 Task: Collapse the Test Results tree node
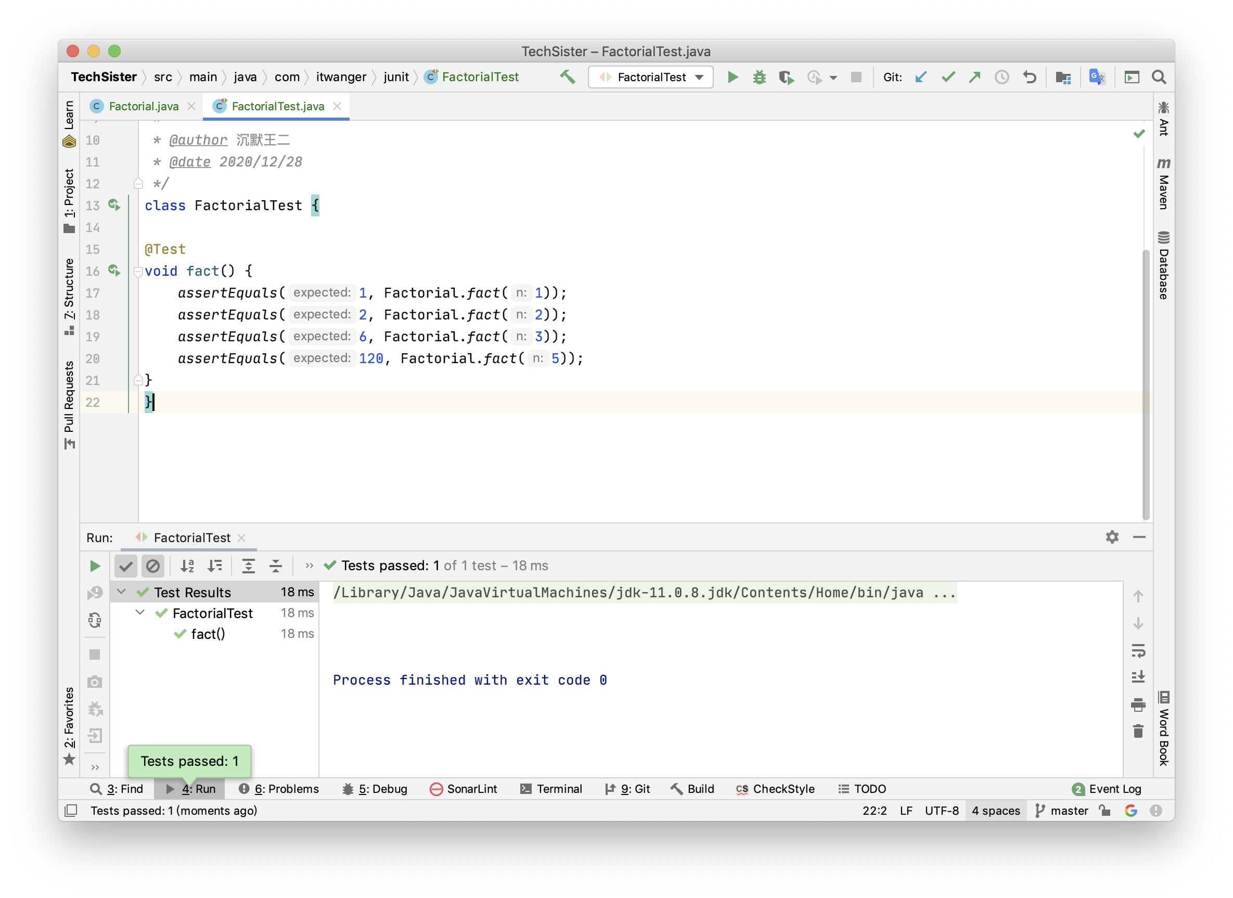(122, 592)
